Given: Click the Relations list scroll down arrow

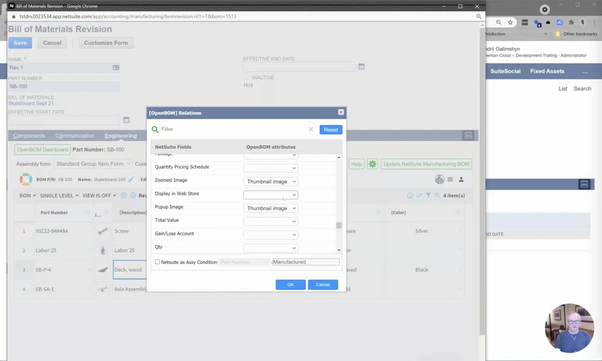Looking at the screenshot, I should coord(339,250).
